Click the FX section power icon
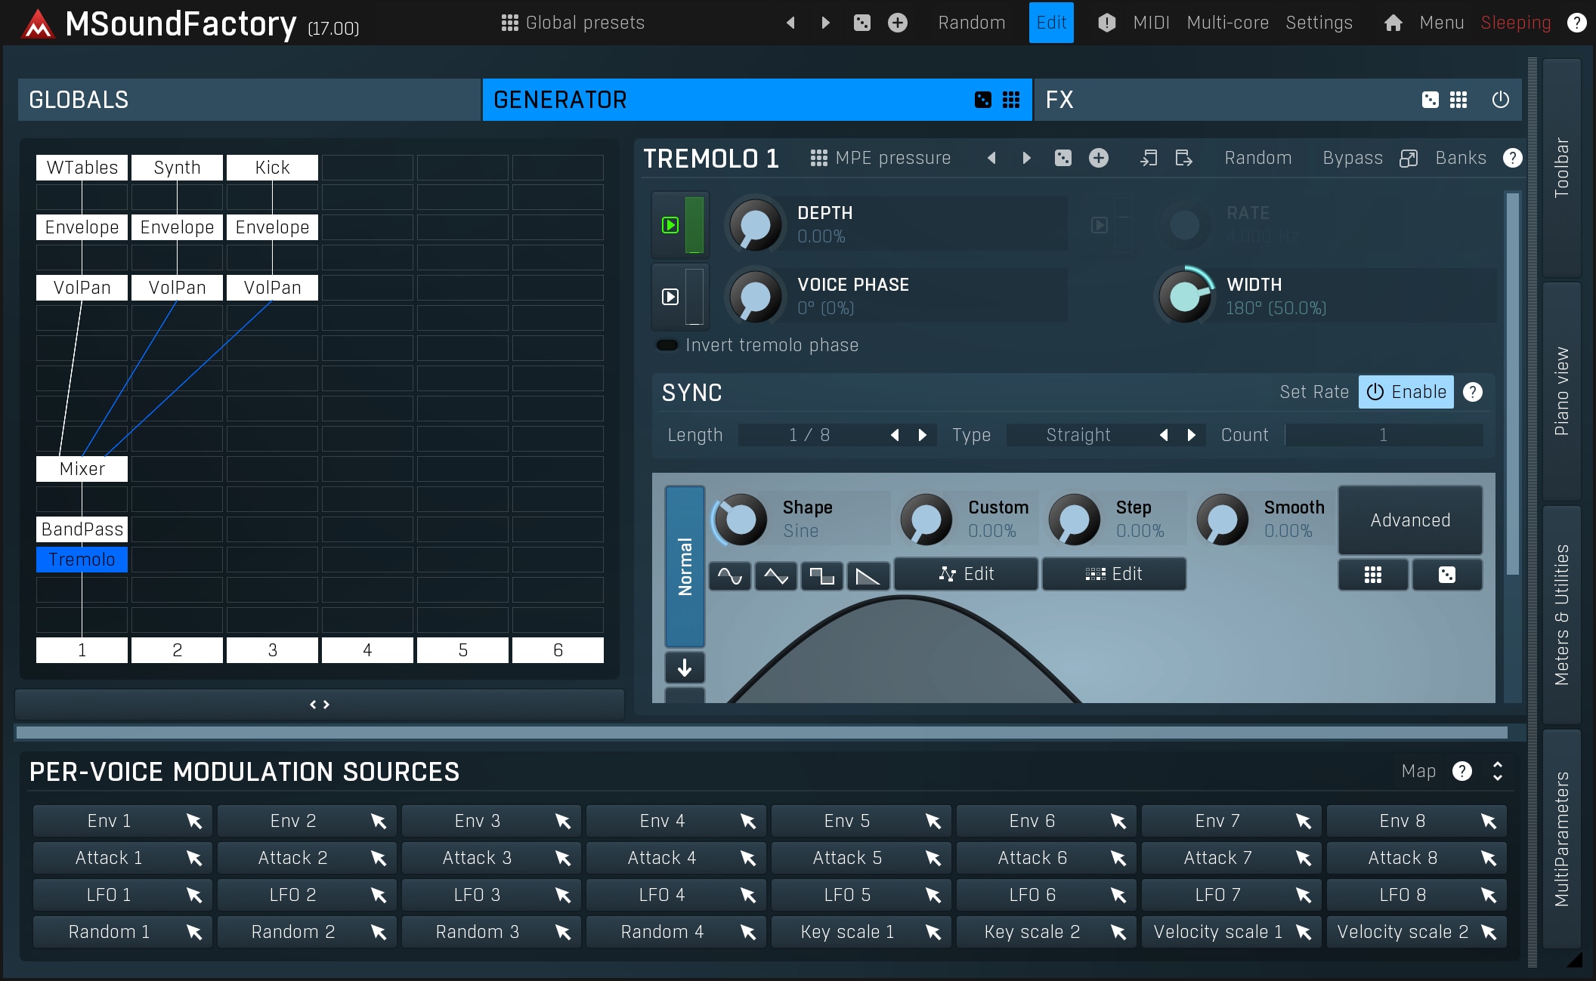 [1500, 100]
